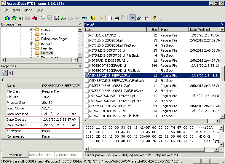Close the Properties pane

coord(80,66)
